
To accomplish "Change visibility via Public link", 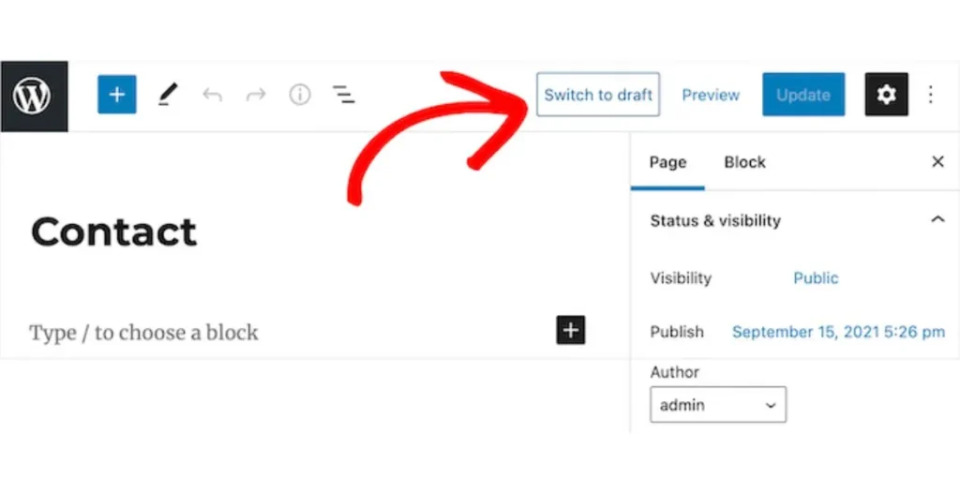I will (x=816, y=278).
